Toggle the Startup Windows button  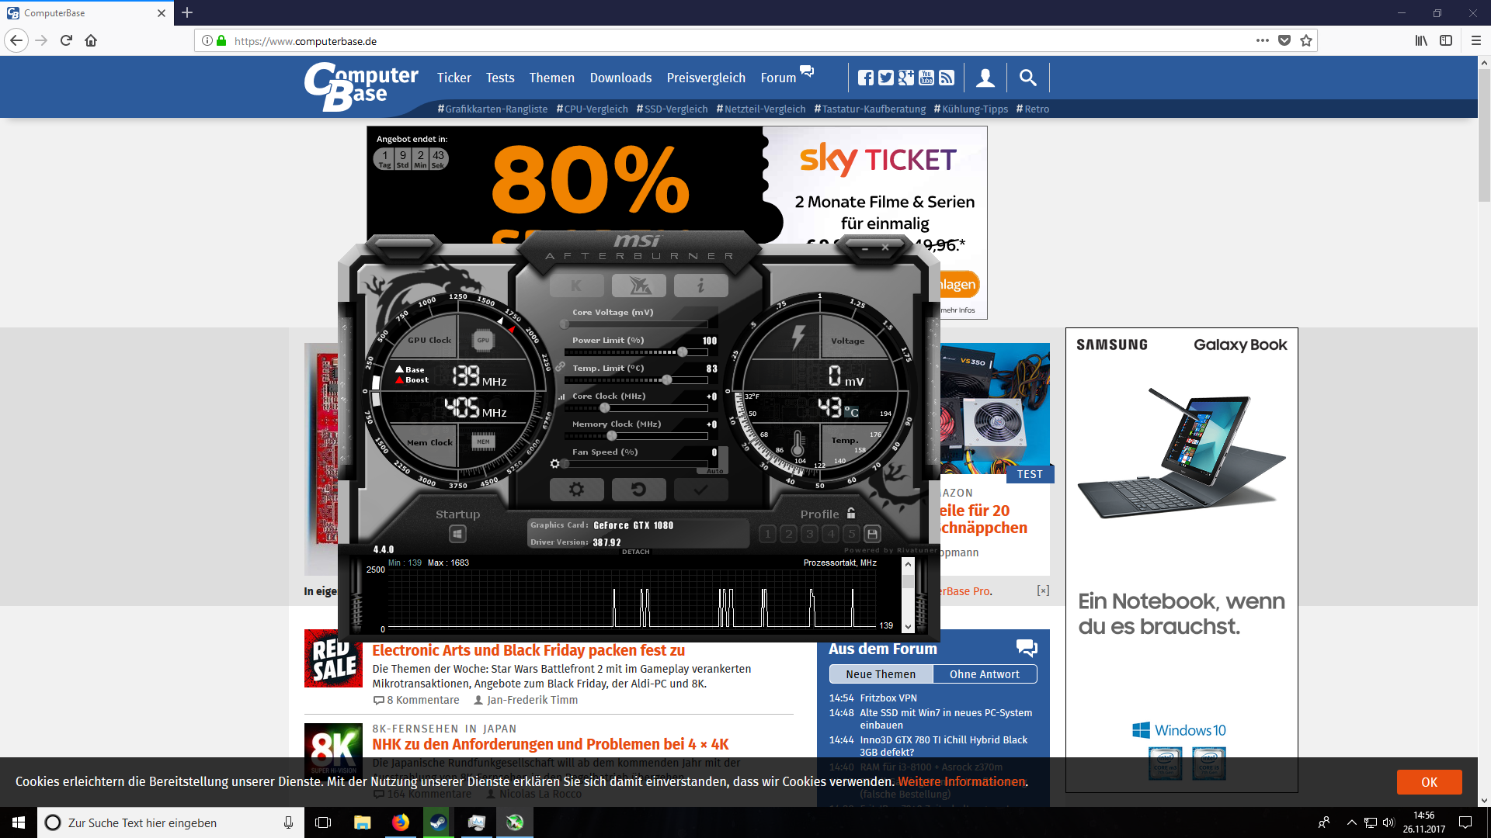tap(457, 534)
